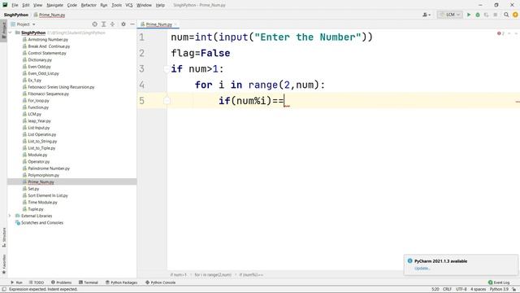Open the Edit menu
The width and height of the screenshot is (520, 293).
pyautogui.click(x=26, y=5)
